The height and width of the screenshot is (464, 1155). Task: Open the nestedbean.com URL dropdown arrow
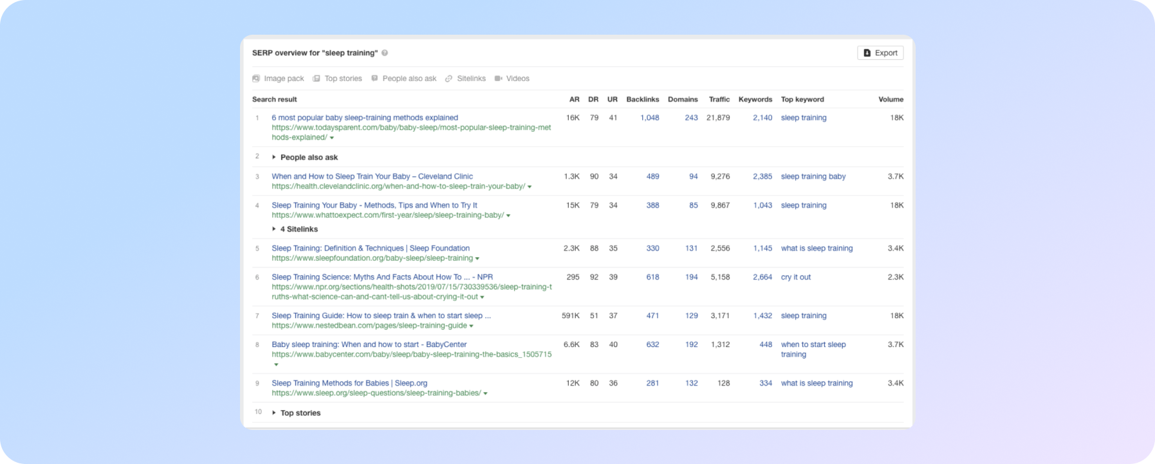pyautogui.click(x=472, y=326)
